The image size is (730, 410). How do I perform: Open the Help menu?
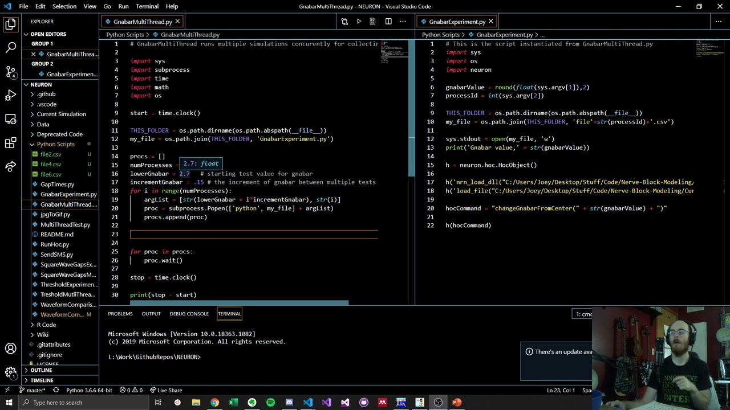172,6
